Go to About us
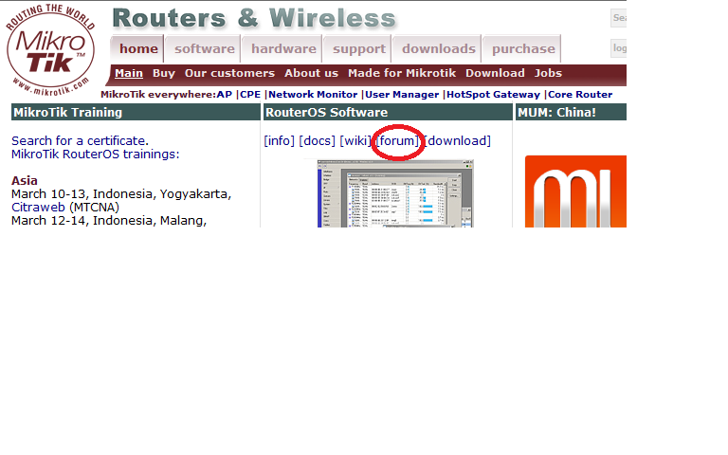This screenshot has width=728, height=455. [x=311, y=73]
